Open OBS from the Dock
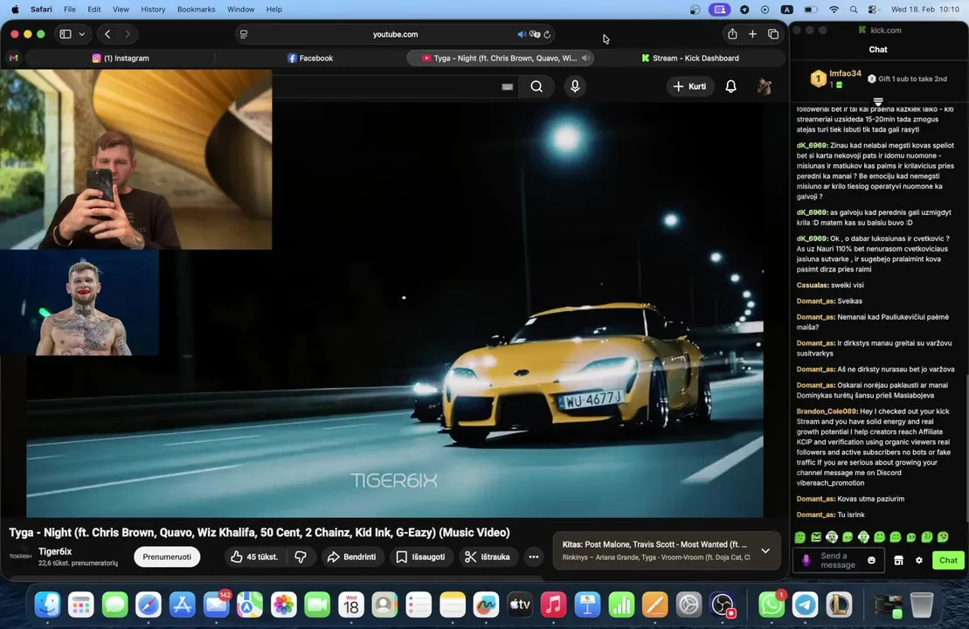969x629 pixels. click(723, 605)
